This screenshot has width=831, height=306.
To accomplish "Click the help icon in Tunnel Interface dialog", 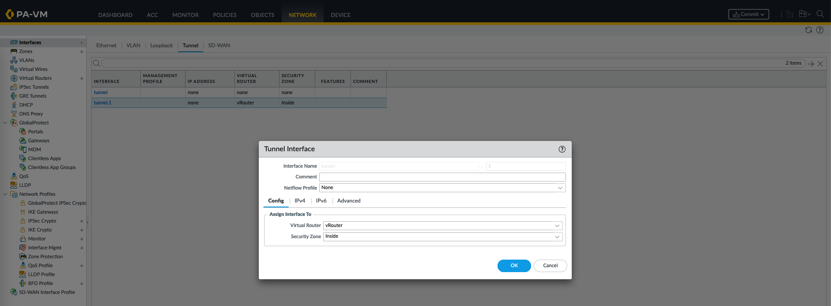I will click(562, 149).
